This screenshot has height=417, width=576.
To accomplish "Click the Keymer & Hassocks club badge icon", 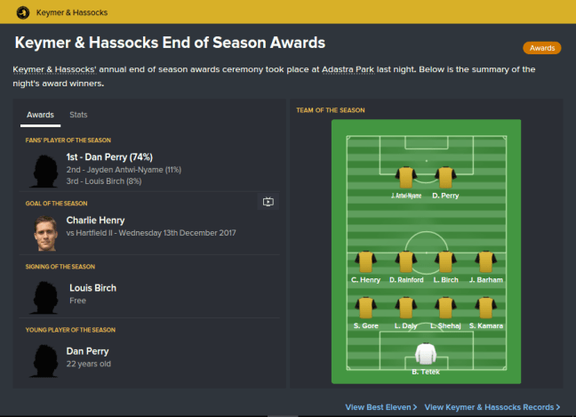I will pos(21,12).
